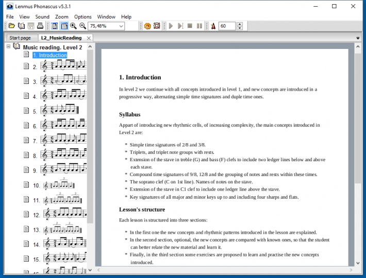Open lesson 4 in the contents tree
366x278 pixels.
click(x=60, y=96)
